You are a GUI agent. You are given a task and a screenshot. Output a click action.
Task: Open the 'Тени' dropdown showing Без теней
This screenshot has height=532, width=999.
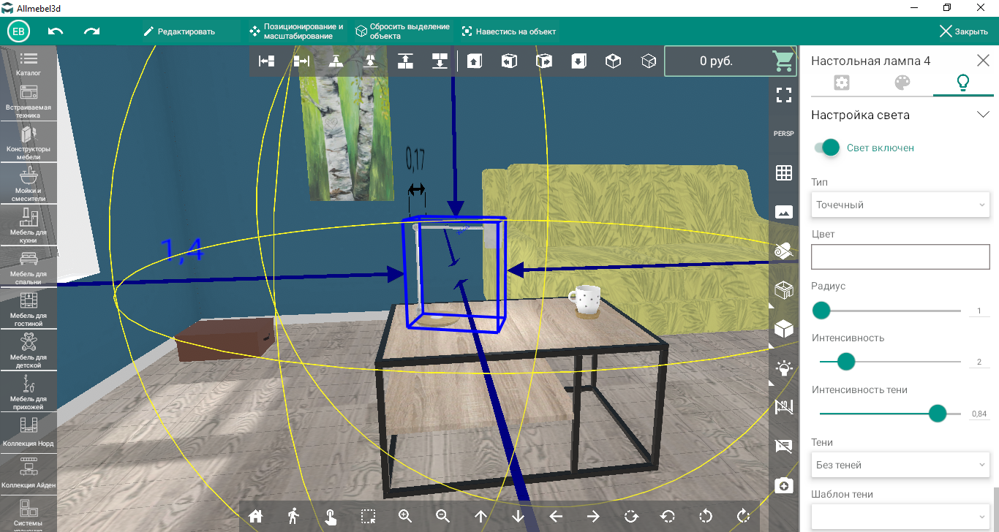coord(900,465)
